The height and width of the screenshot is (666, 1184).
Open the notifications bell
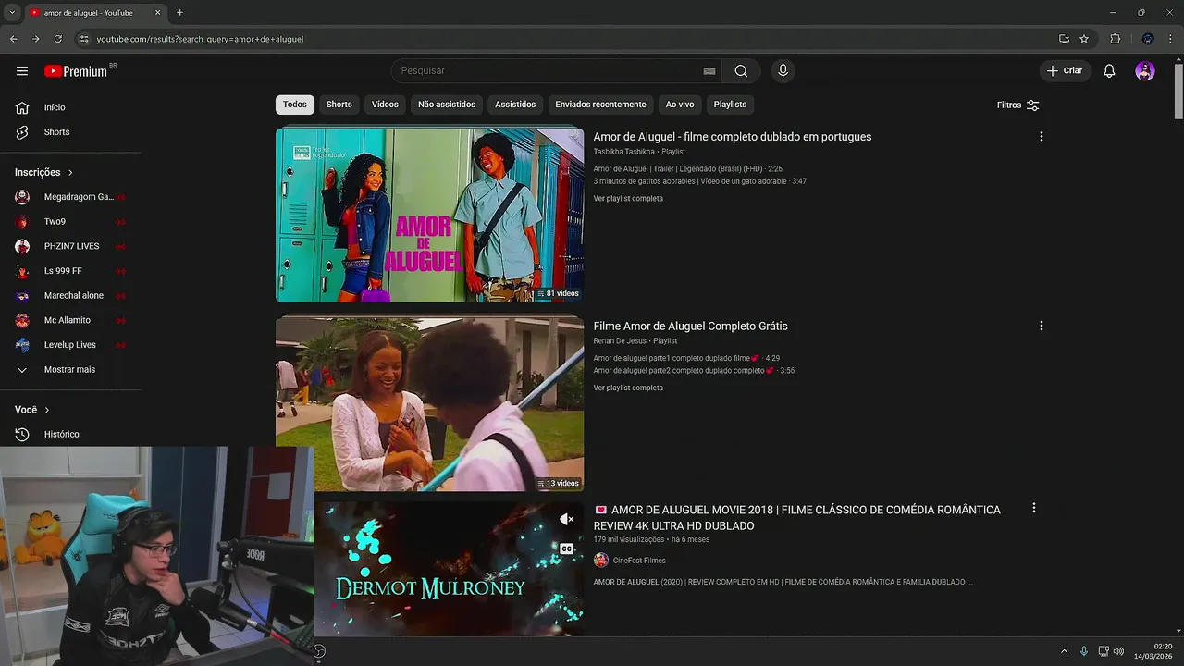pyautogui.click(x=1109, y=71)
